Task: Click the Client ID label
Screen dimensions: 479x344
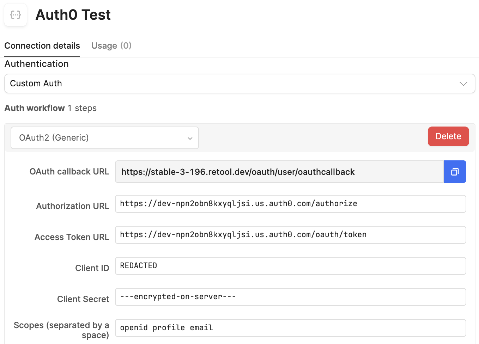Action: tap(92, 268)
